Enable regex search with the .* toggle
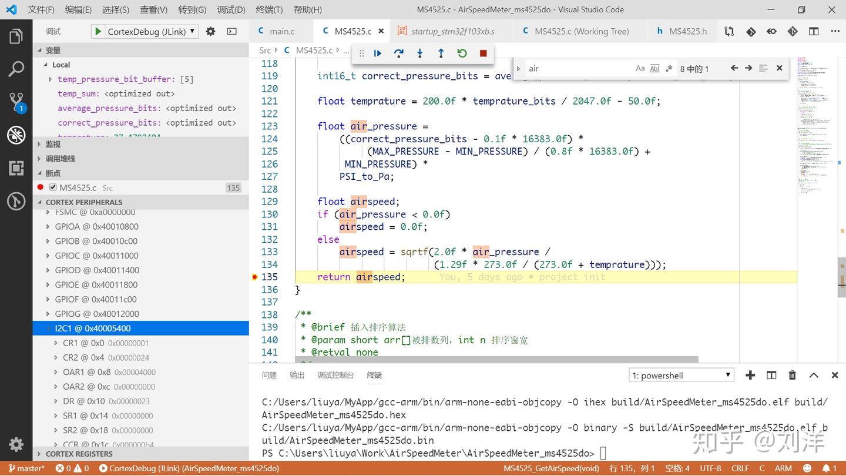The image size is (846, 476). tap(669, 68)
